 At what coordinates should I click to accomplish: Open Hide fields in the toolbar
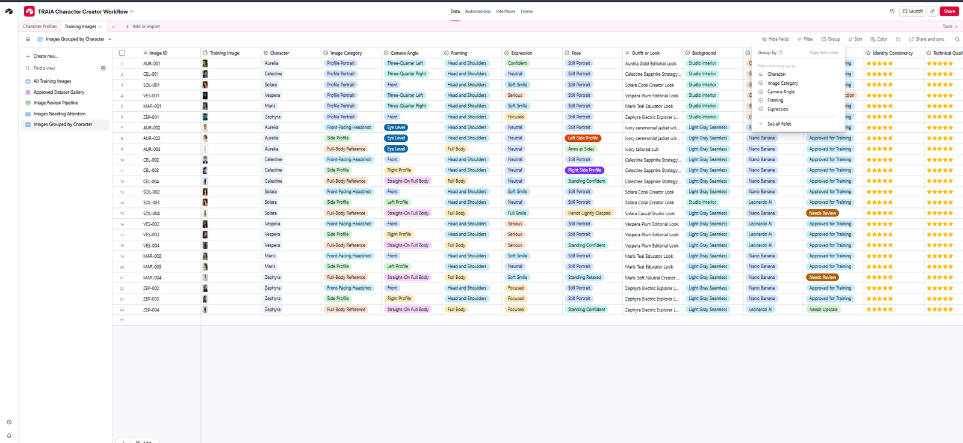[775, 39]
